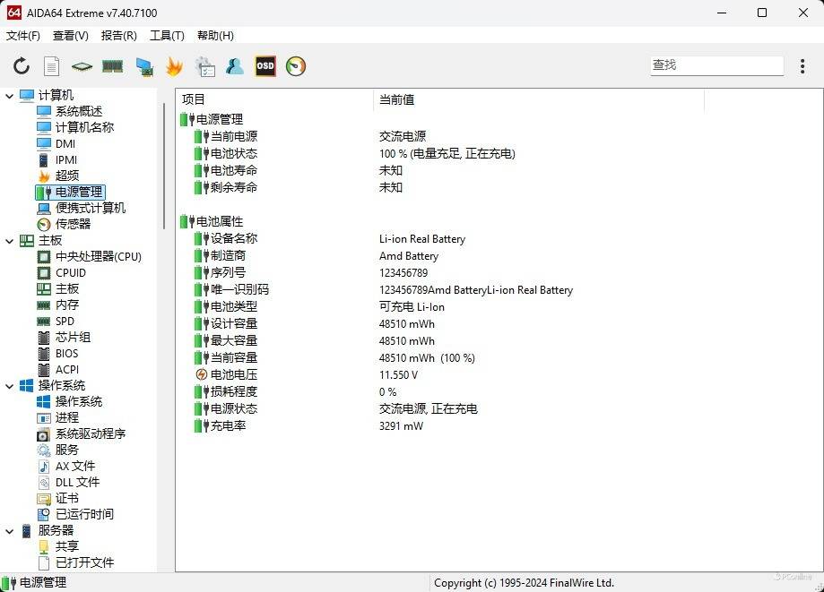The image size is (824, 592).
Task: Click the speedometer gauge toolbar icon
Action: pyautogui.click(x=296, y=66)
